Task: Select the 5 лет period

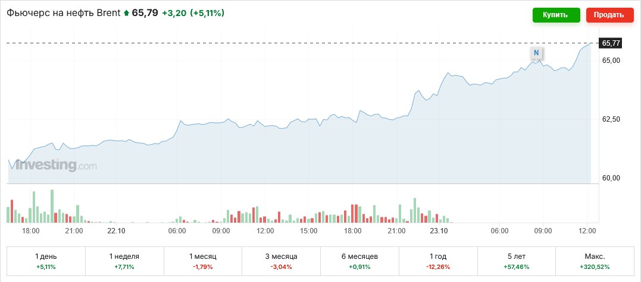Action: (x=516, y=261)
